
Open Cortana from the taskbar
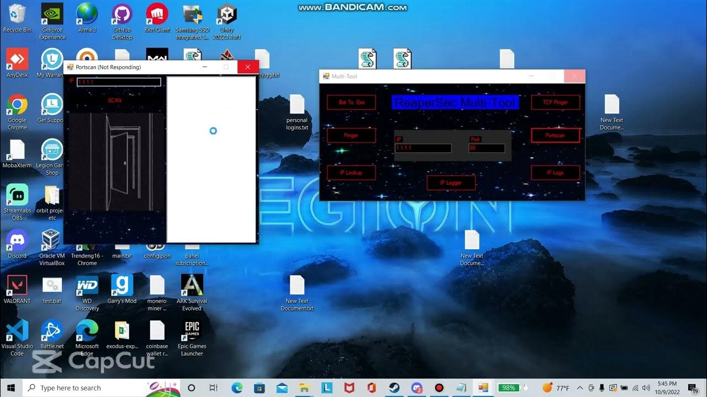coord(192,388)
